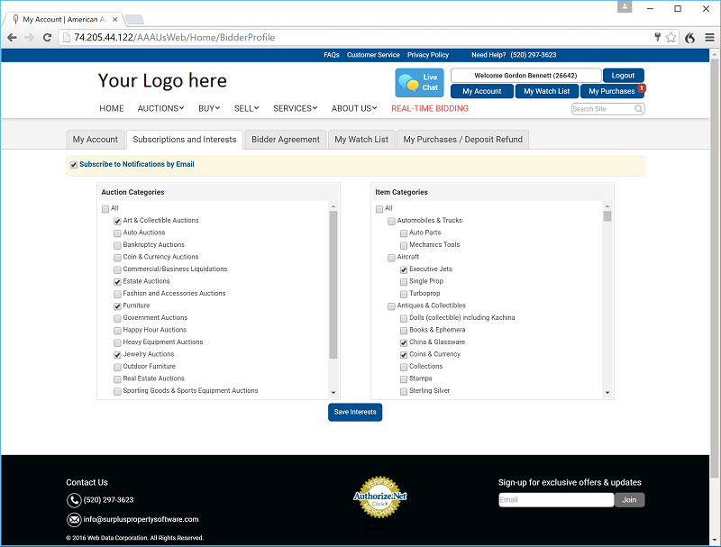Click the email envelope icon in footer
Viewport: 721px width, 547px height.
(x=74, y=520)
